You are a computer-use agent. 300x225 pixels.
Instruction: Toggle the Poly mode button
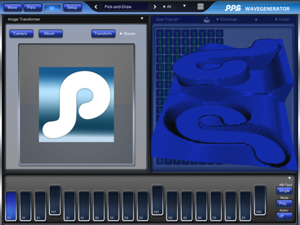[x=284, y=203]
